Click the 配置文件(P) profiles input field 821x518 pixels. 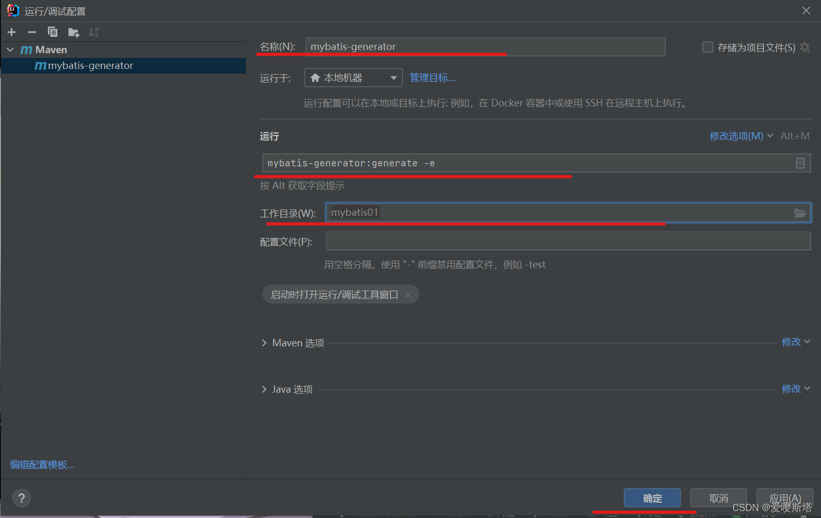point(568,241)
